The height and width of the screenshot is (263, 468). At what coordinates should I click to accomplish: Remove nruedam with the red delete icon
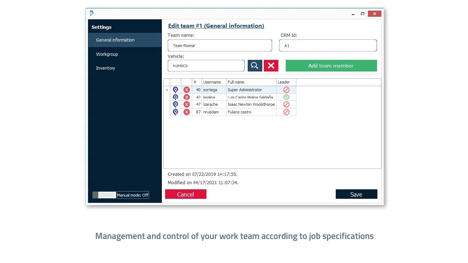coord(187,112)
